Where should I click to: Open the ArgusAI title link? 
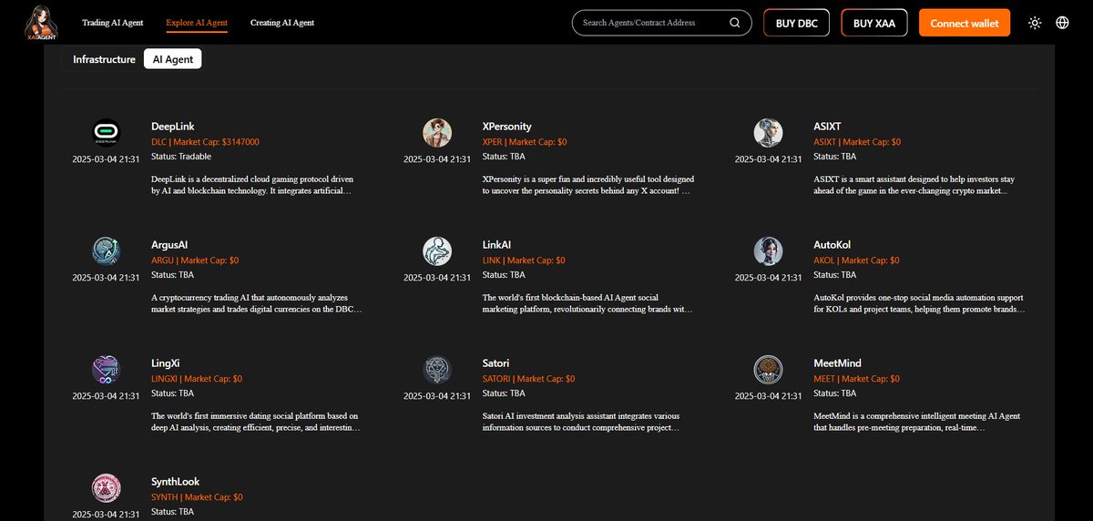(x=169, y=245)
